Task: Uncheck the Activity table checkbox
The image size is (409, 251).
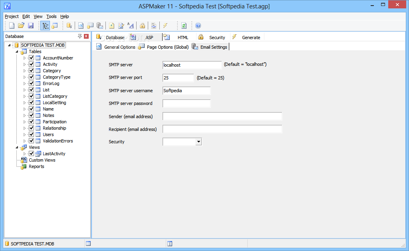Action: tap(31, 64)
